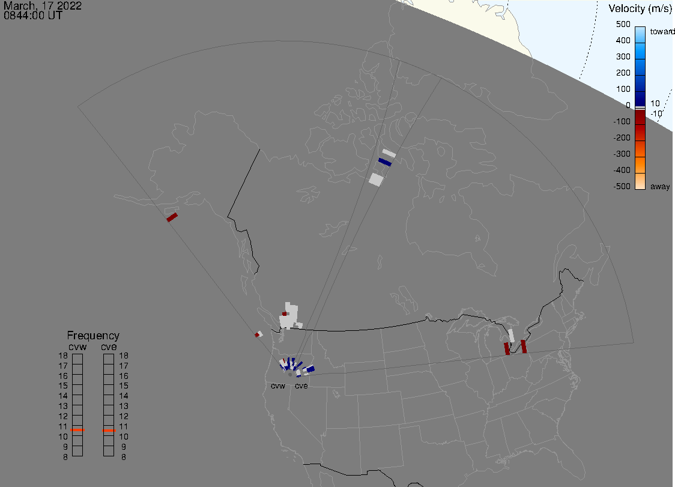
Task: Click the light gray square below blue echo
Action: 377,180
